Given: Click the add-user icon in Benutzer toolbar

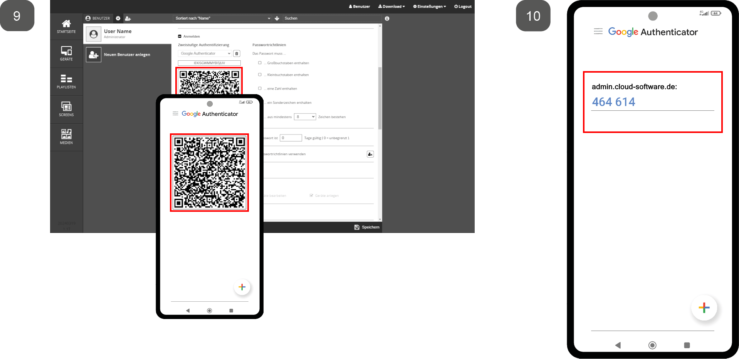Looking at the screenshot, I should click(128, 18).
